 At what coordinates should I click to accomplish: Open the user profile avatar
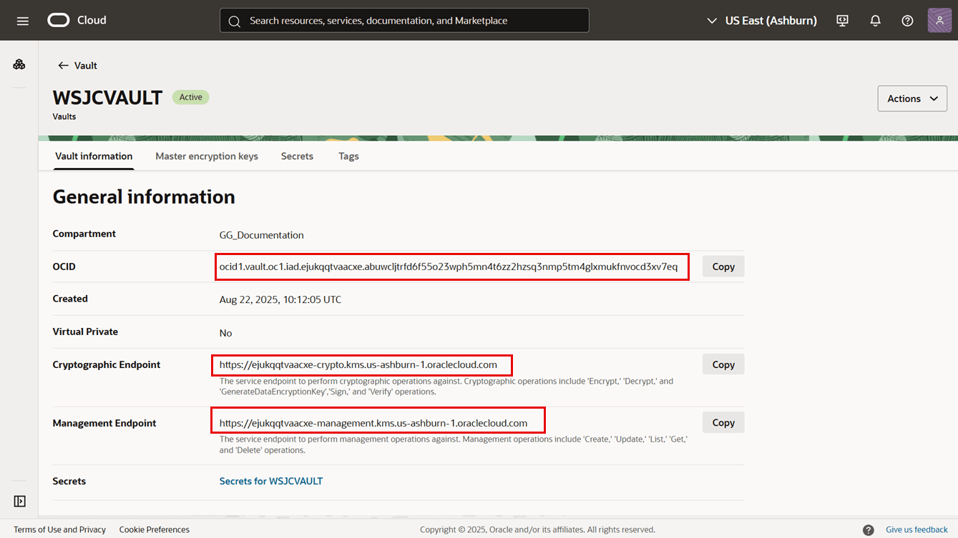coord(939,20)
